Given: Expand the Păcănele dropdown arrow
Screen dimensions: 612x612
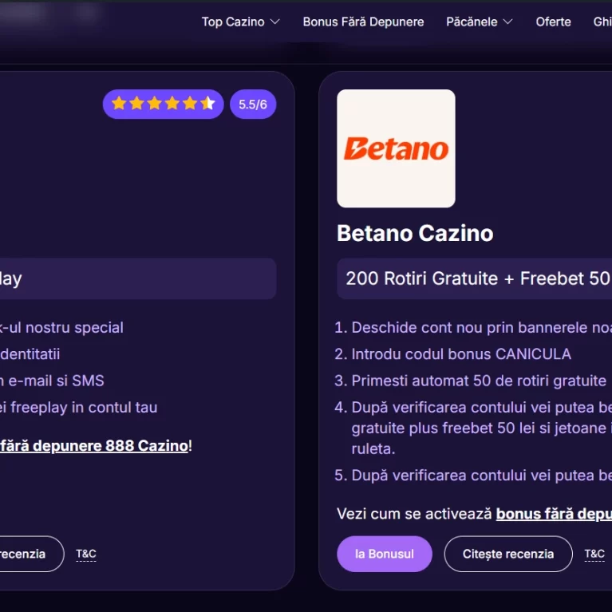Looking at the screenshot, I should (507, 22).
